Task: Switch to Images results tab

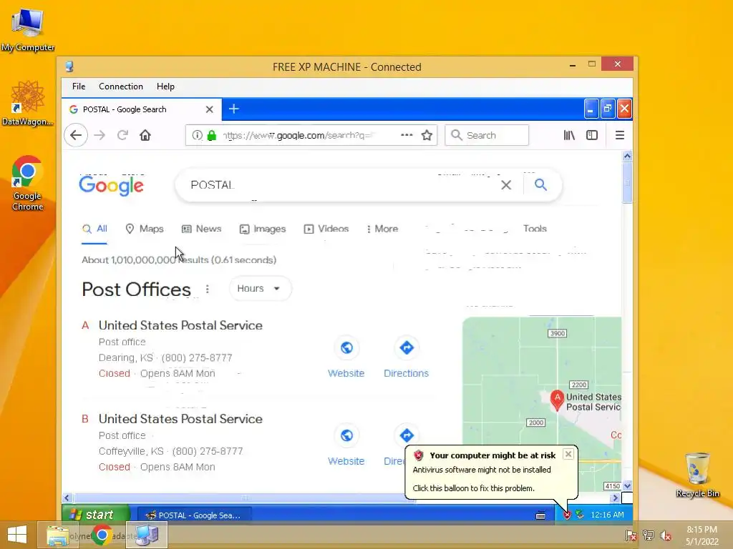Action: 263,229
